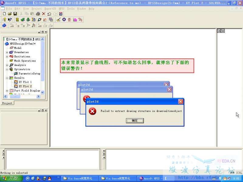Click the green Analyze All icon
This screenshot has height=182, width=243.
[x=28, y=20]
